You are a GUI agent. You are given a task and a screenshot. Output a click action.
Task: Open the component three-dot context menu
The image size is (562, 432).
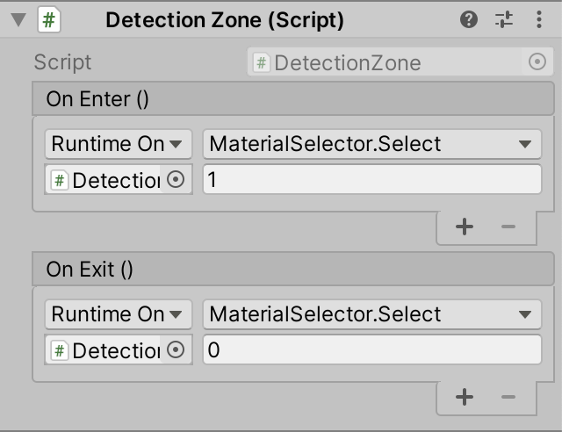[537, 19]
